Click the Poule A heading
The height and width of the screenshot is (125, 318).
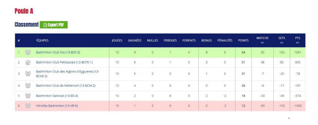click(24, 11)
